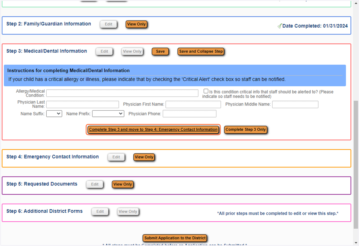This screenshot has width=359, height=246.
Task: Focus the Physician Middle Name field
Action: (x=295, y=104)
